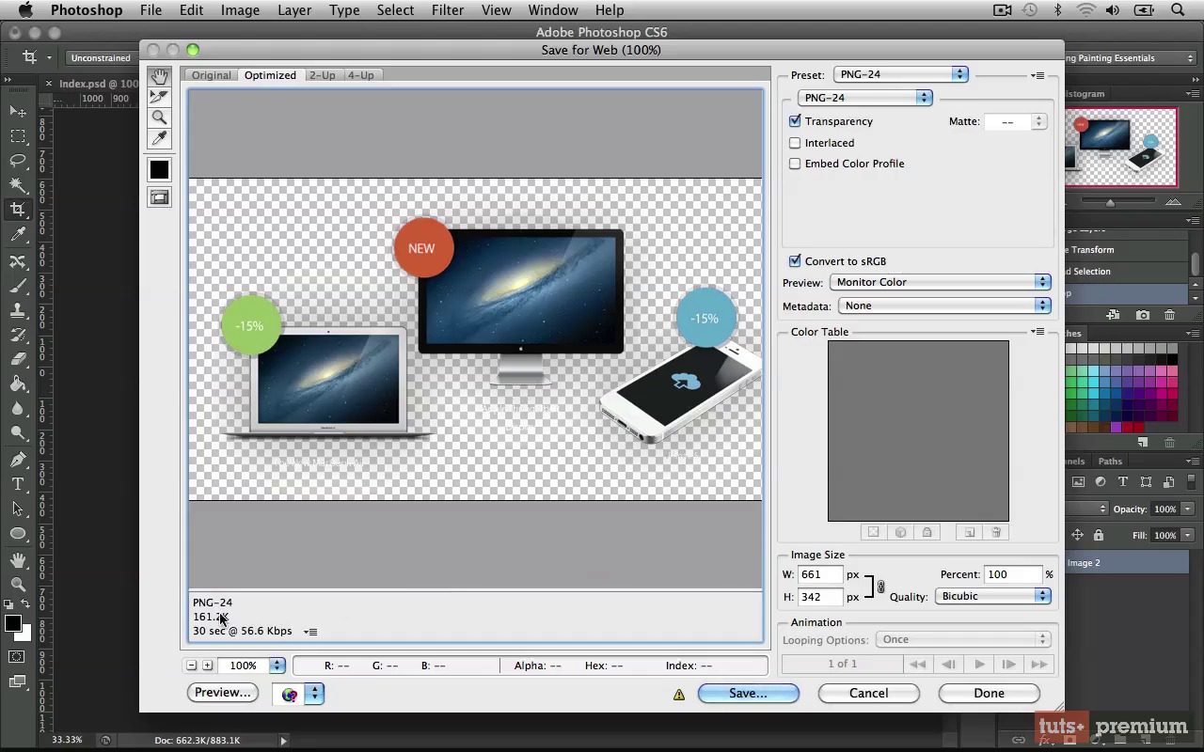The height and width of the screenshot is (752, 1204).
Task: Click the Done button
Action: (989, 694)
